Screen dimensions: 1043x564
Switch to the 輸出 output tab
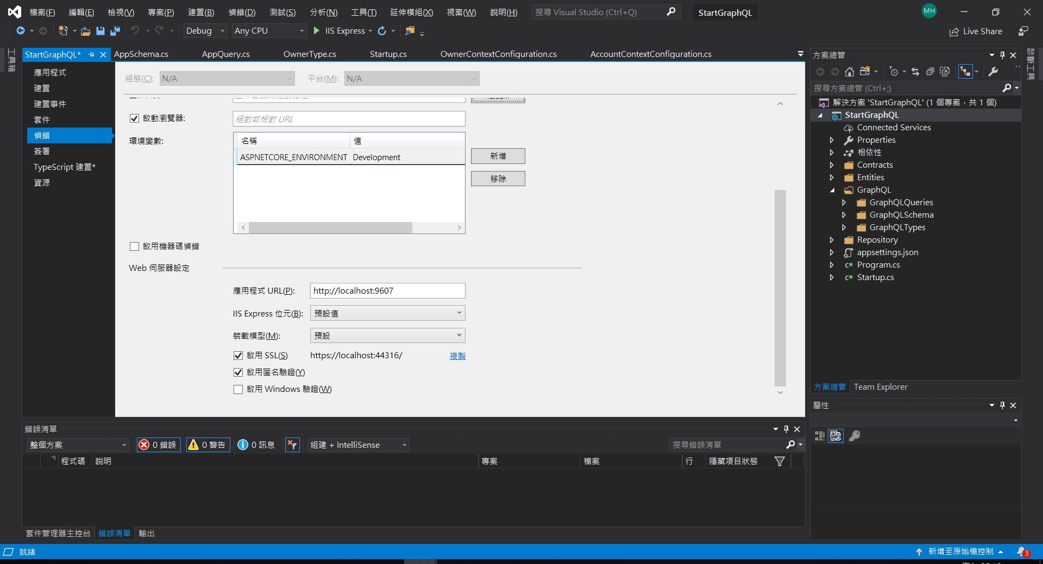147,534
